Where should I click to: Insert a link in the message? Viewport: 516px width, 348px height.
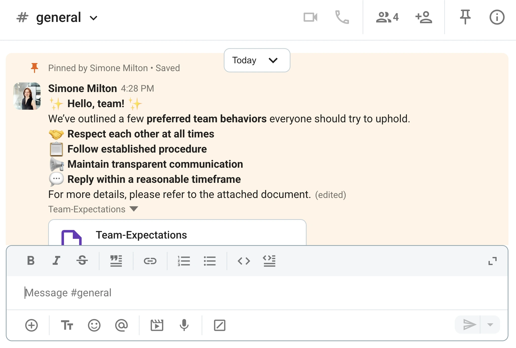[150, 261]
